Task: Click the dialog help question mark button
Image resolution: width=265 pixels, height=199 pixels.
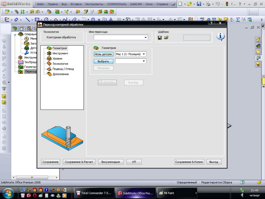Action: point(211,23)
